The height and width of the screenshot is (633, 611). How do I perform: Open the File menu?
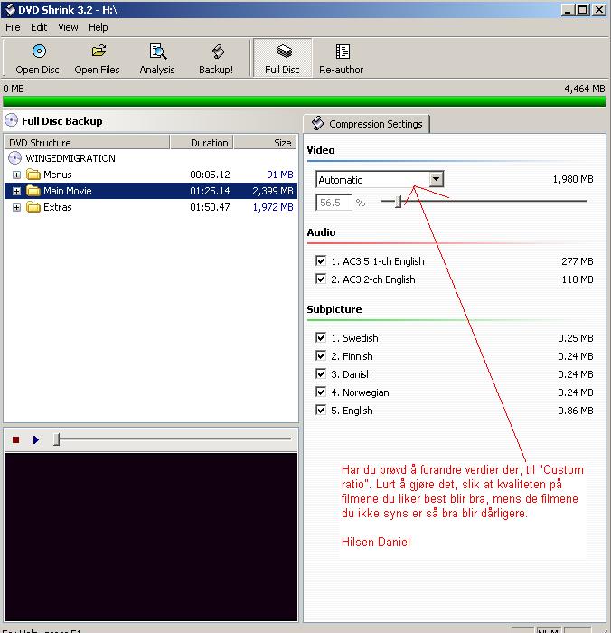click(13, 27)
